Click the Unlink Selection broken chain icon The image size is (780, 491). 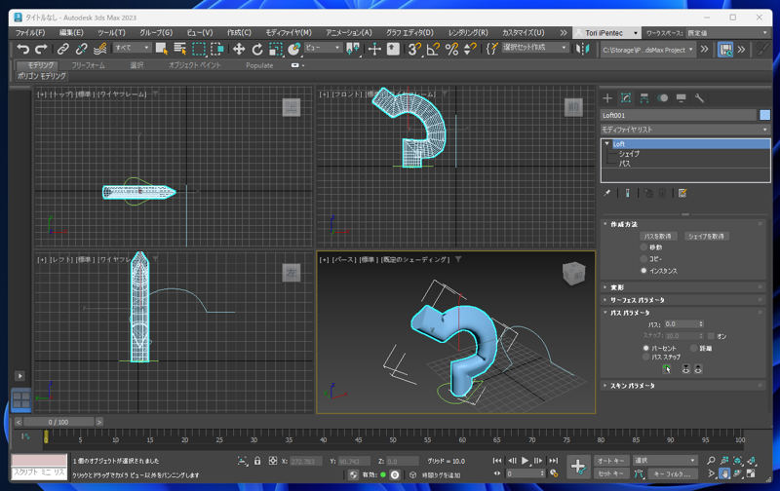81,49
